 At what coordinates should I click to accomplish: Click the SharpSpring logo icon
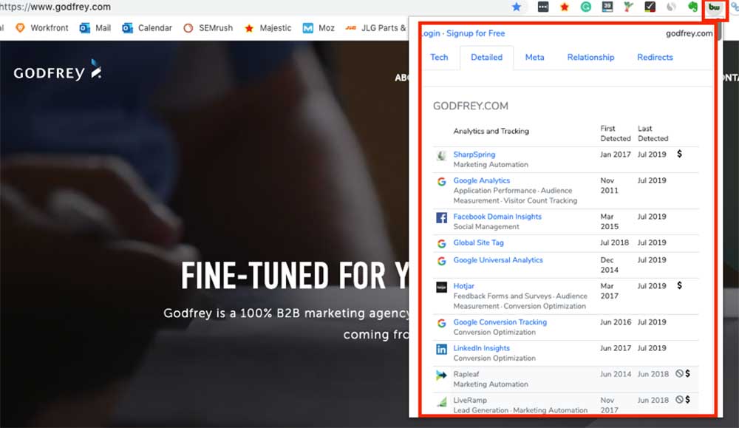(x=441, y=155)
